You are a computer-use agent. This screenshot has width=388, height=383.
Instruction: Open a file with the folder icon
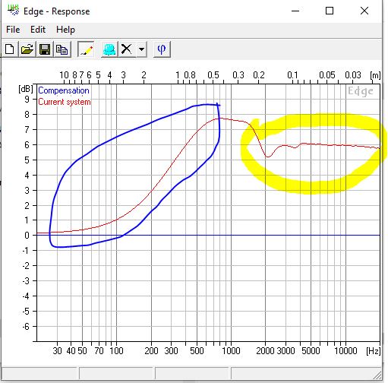pos(27,49)
